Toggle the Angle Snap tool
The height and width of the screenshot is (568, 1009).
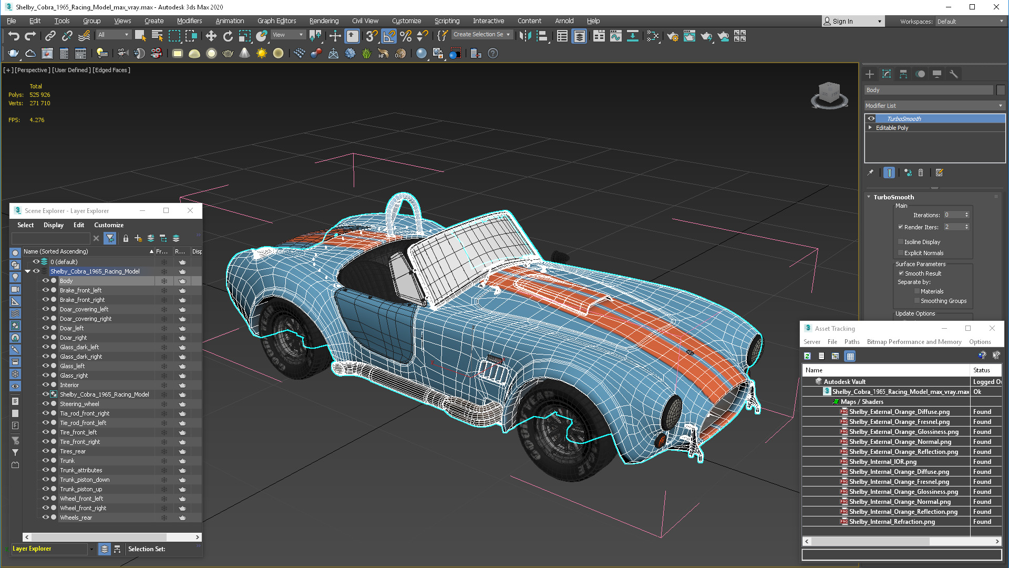[x=389, y=36]
